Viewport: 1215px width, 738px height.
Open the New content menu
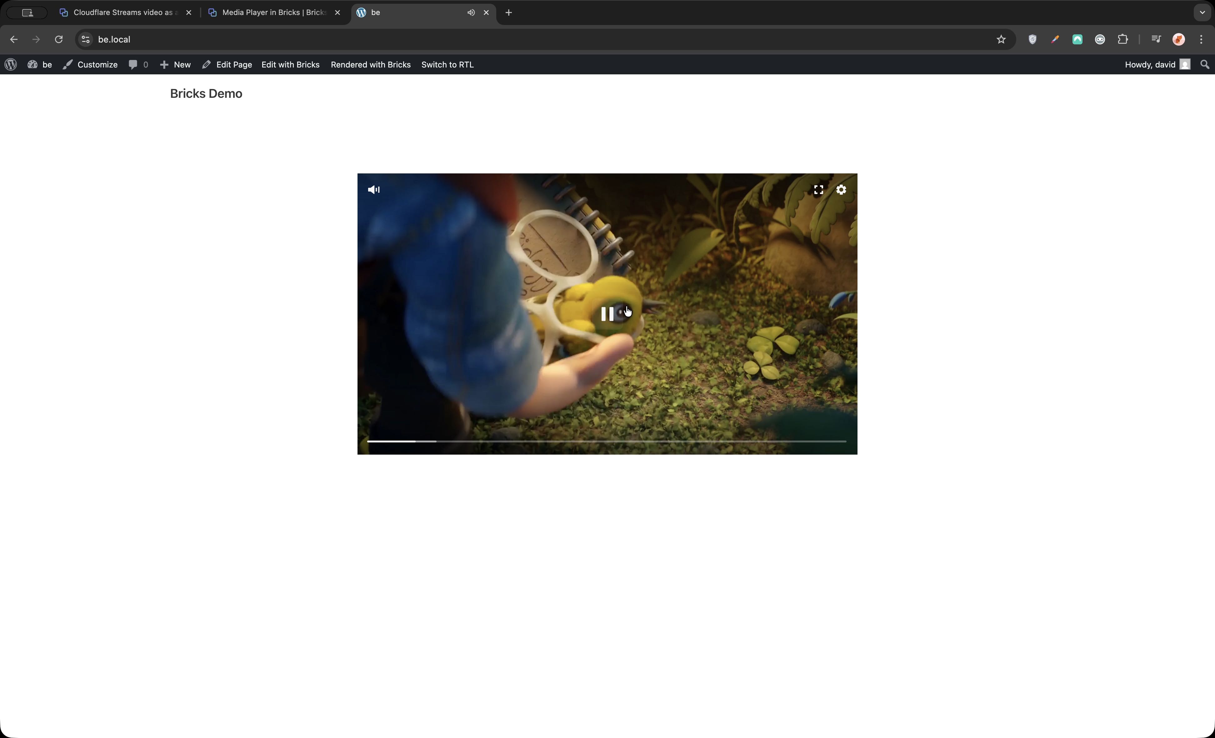[x=175, y=65]
